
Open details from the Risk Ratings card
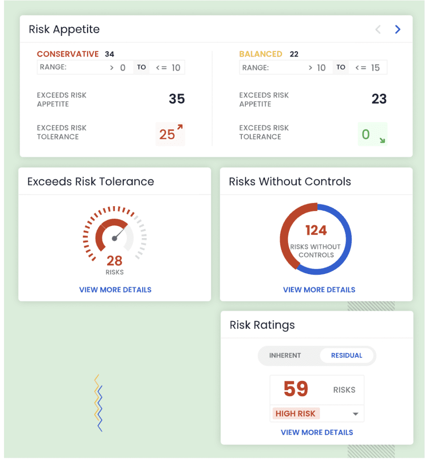click(317, 432)
